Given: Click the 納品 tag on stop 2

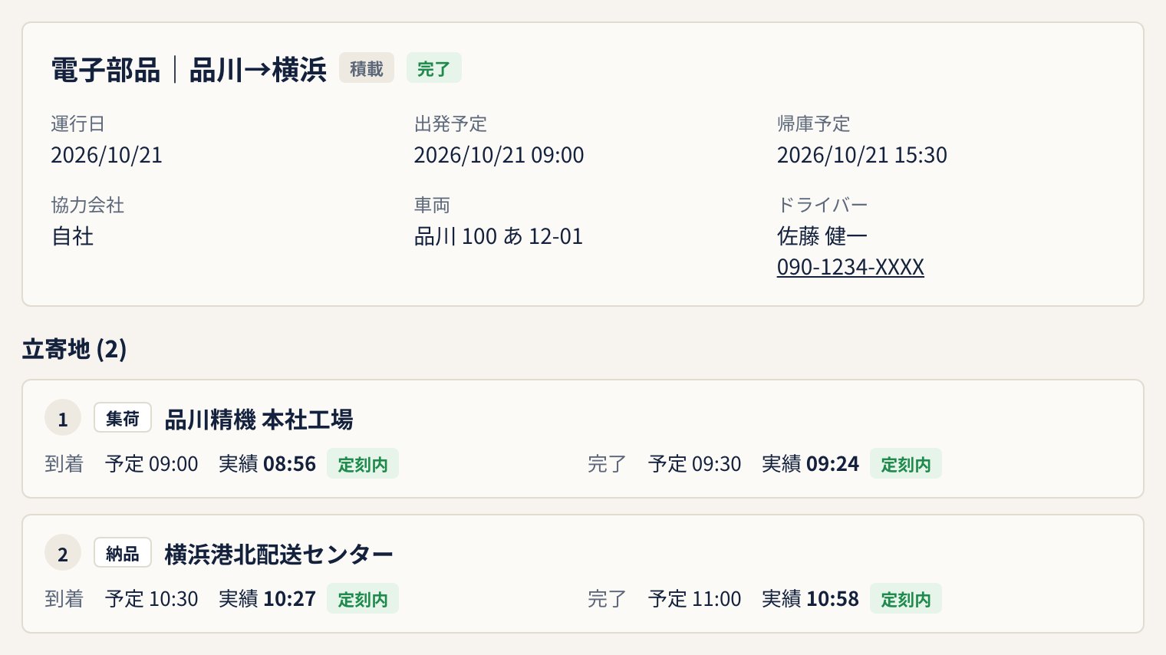Looking at the screenshot, I should tap(123, 553).
